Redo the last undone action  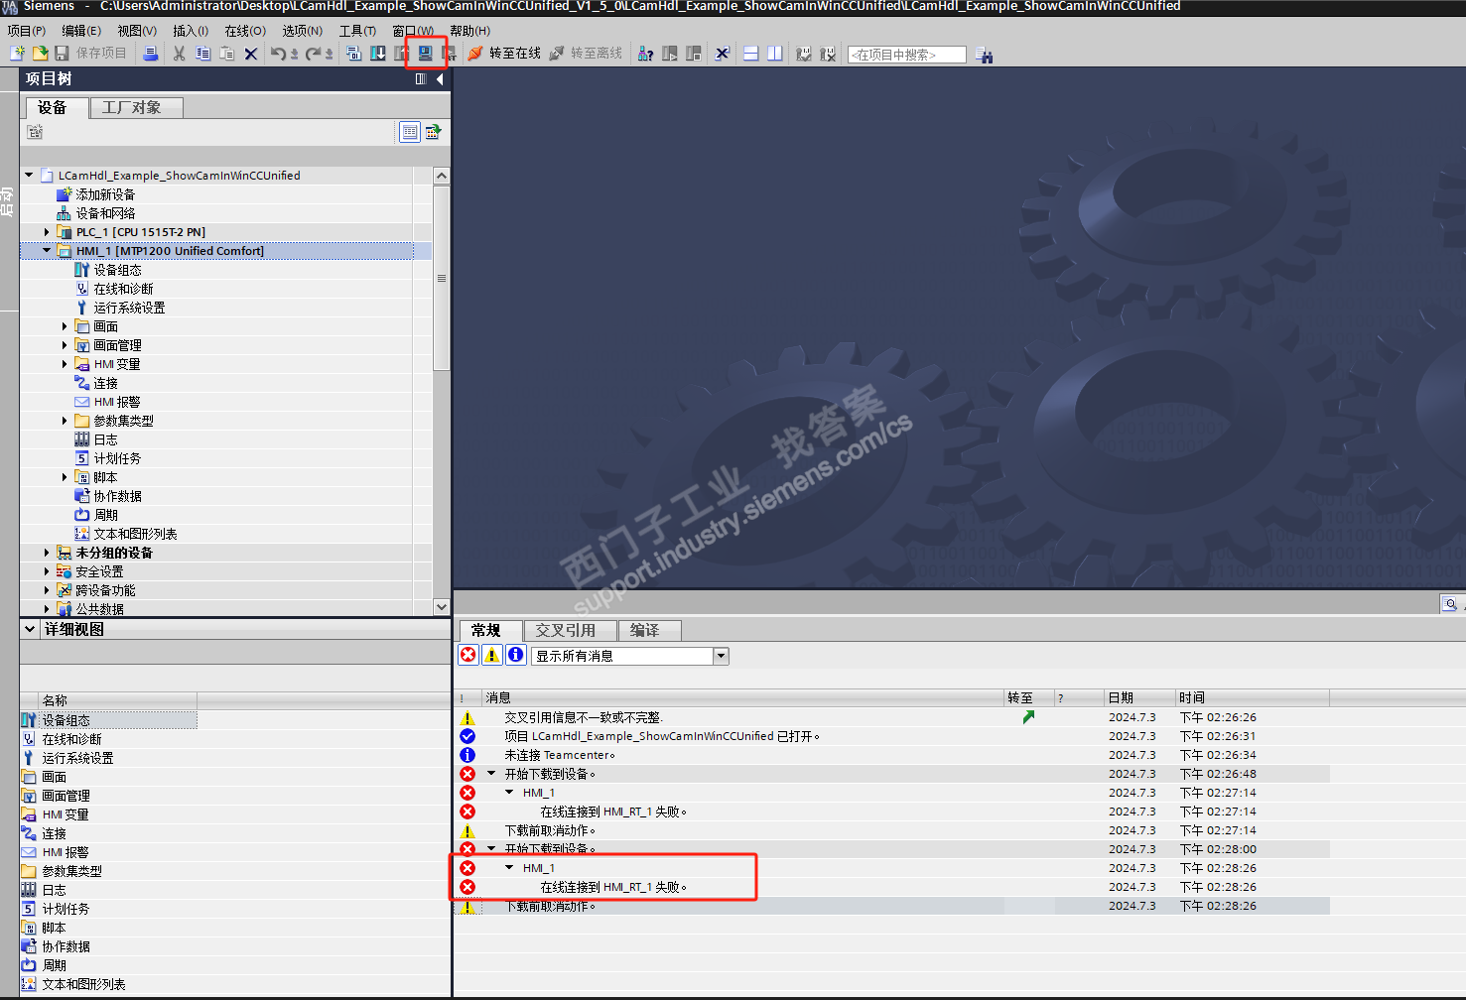[x=314, y=54]
